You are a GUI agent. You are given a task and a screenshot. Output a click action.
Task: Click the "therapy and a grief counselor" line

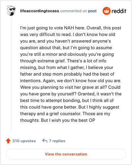point(65,114)
